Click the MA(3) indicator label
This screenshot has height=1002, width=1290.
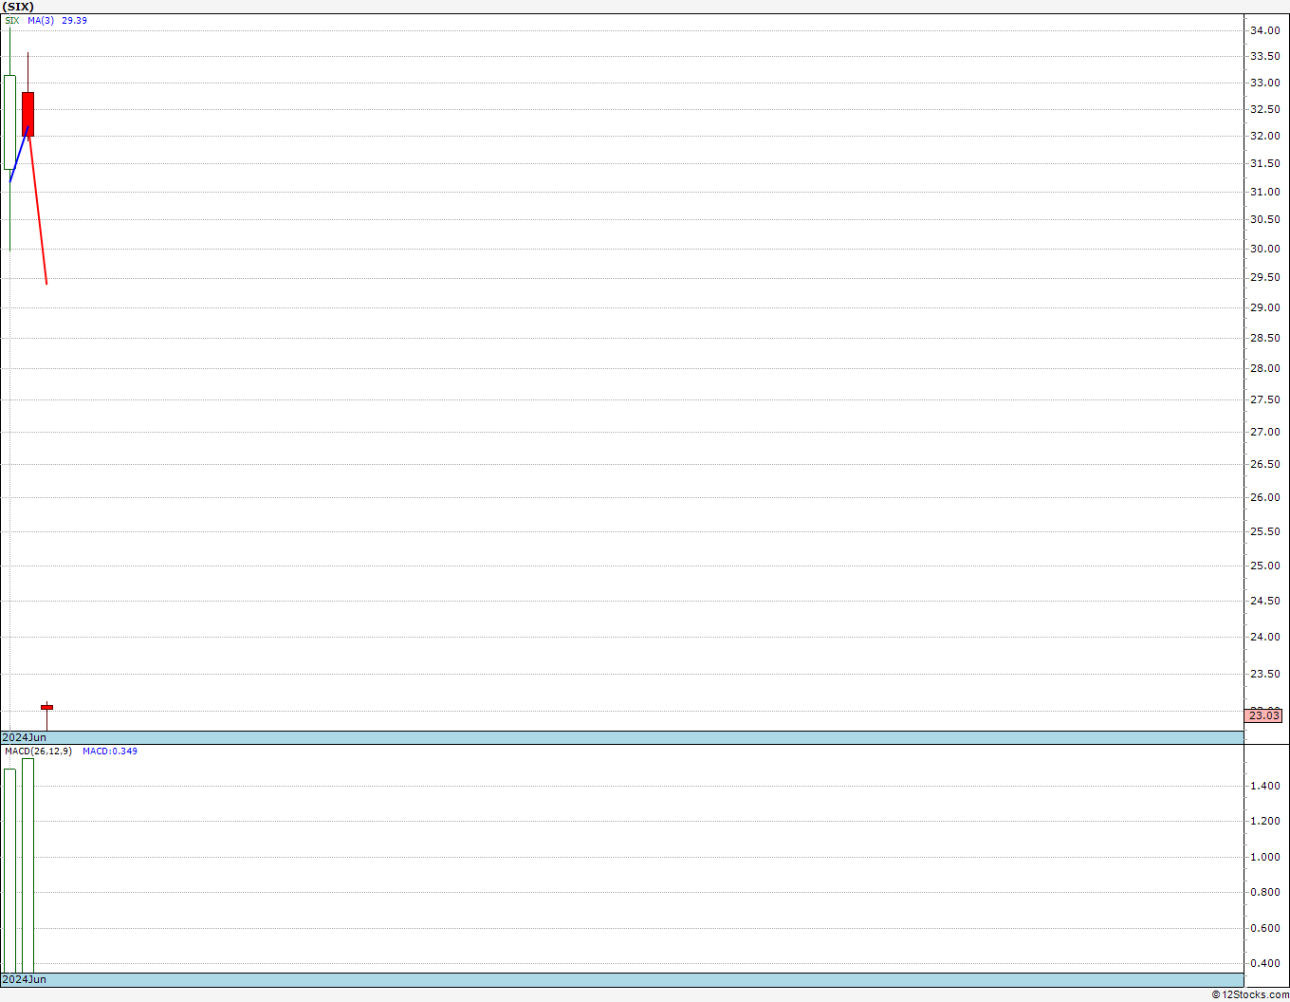point(41,20)
